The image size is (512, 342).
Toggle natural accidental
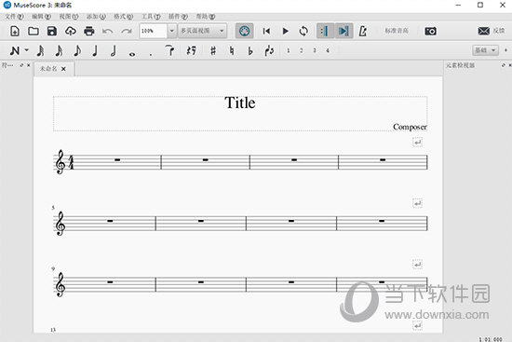[232, 50]
